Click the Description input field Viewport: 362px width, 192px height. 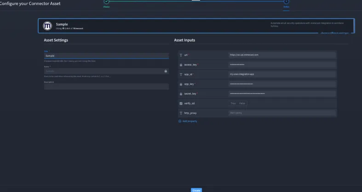click(x=106, y=87)
